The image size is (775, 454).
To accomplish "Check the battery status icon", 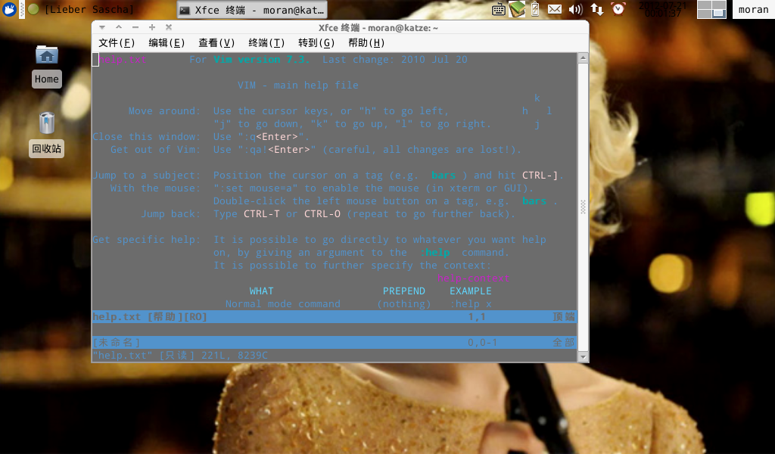I will click(x=535, y=9).
